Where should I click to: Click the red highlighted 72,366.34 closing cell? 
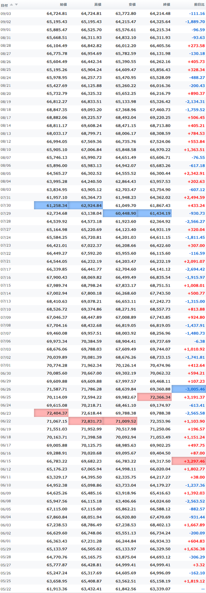click(x=154, y=397)
